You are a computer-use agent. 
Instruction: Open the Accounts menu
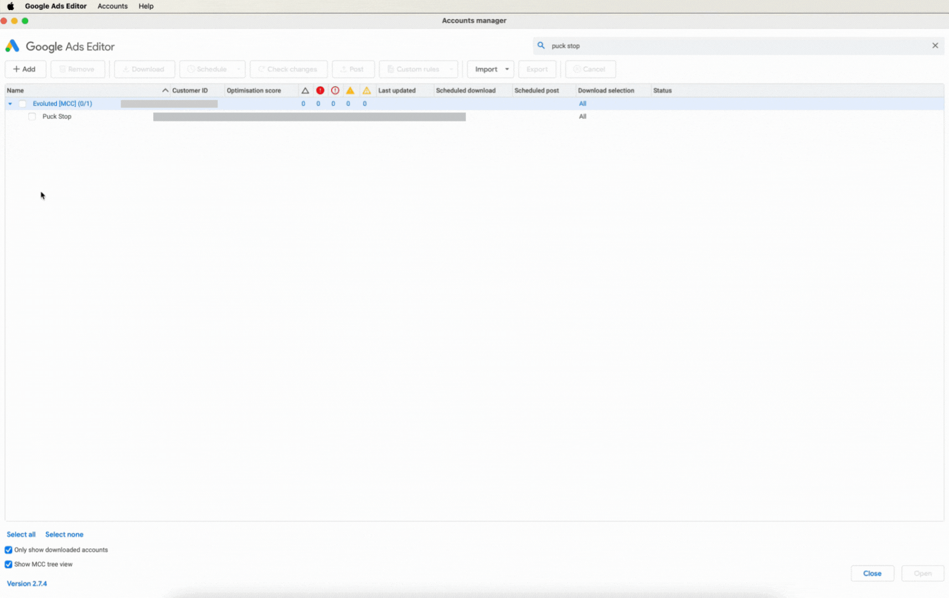click(112, 6)
